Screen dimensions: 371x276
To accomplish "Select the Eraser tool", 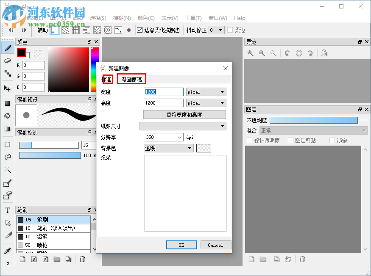I will [8, 61].
